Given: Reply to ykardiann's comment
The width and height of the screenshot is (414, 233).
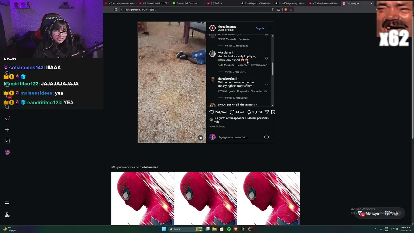Looking at the screenshot, I should [x=243, y=65].
